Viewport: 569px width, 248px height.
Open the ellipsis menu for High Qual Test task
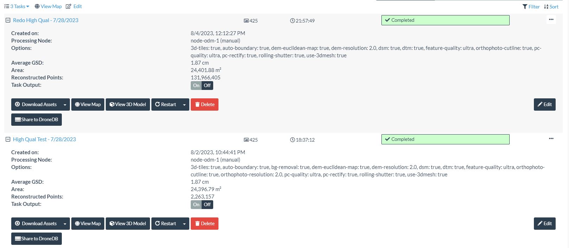click(x=551, y=139)
